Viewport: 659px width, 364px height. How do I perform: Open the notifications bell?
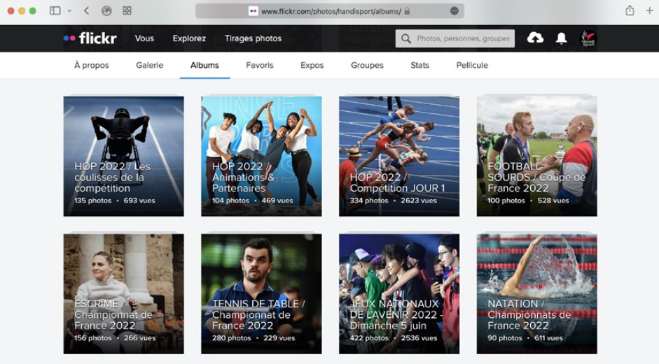click(561, 38)
